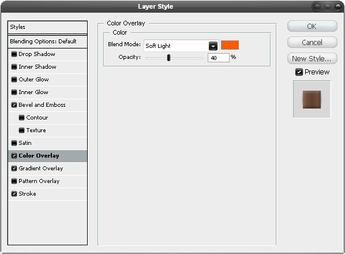Uncheck the Bevel and Emboss checkbox
The image size is (345, 254).
coord(14,105)
